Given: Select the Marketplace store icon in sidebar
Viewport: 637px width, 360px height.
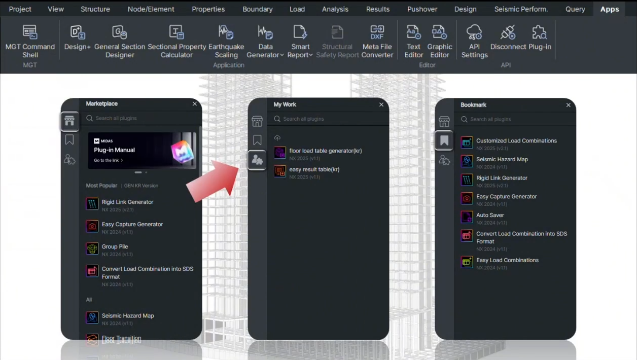Looking at the screenshot, I should point(69,121).
